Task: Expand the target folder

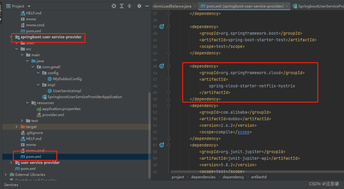Action: point(17,126)
